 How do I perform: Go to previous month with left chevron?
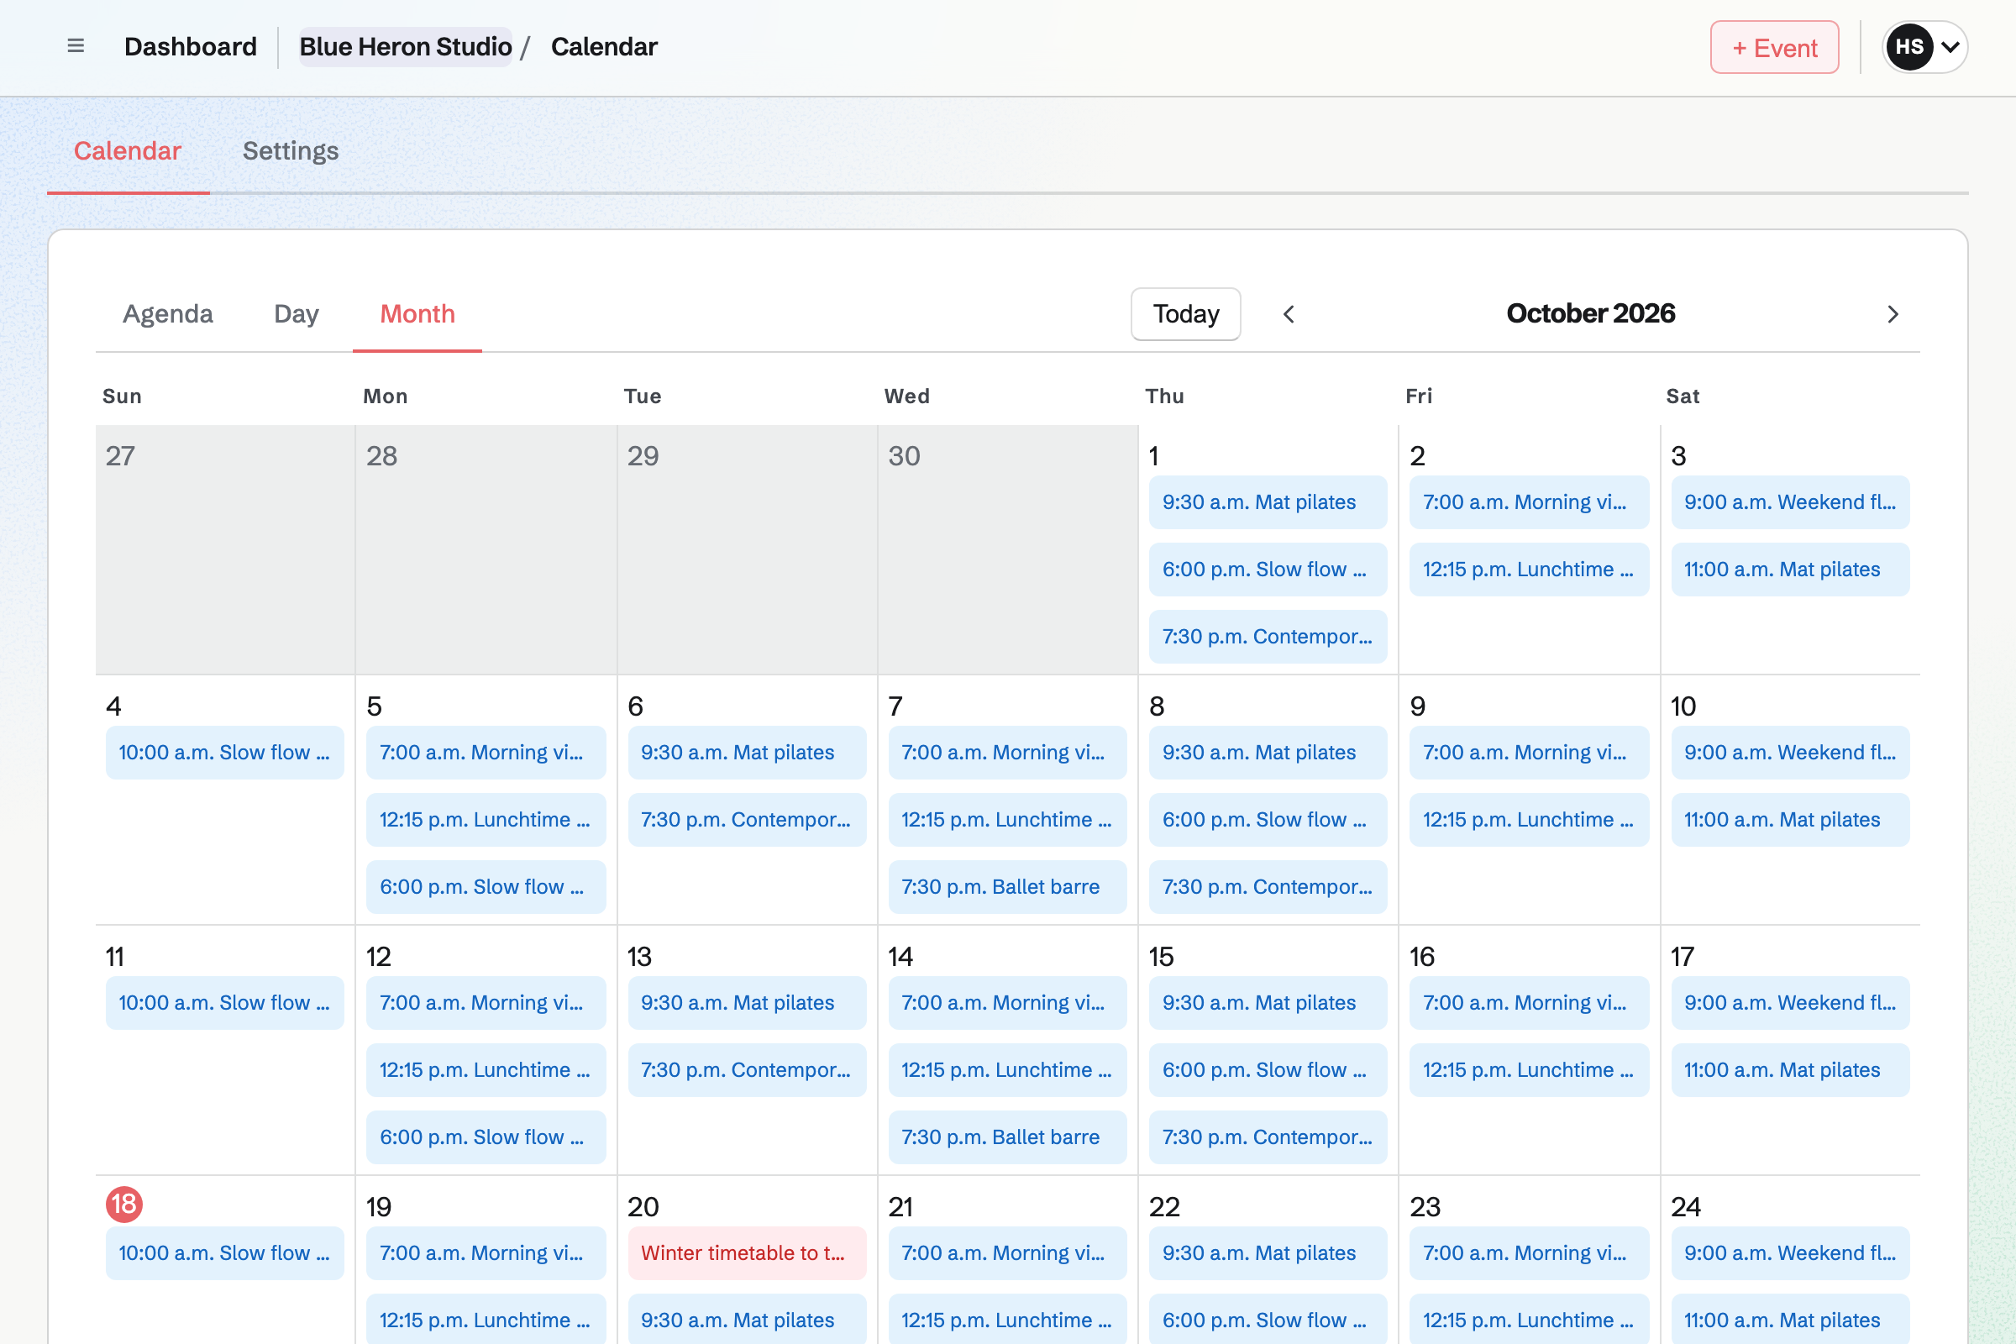(x=1289, y=314)
